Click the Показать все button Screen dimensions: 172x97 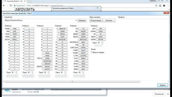tap(159, 94)
